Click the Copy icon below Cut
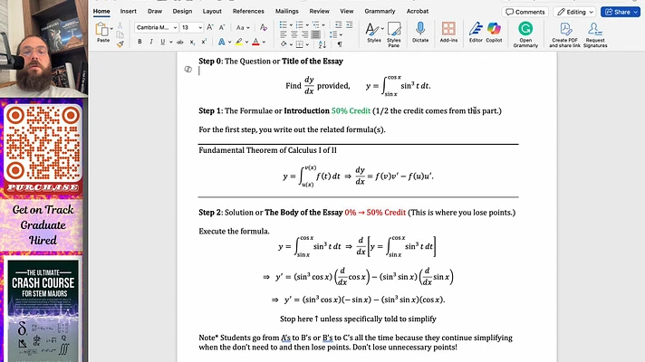Image resolution: width=645 pixels, height=362 pixels. pyautogui.click(x=120, y=35)
